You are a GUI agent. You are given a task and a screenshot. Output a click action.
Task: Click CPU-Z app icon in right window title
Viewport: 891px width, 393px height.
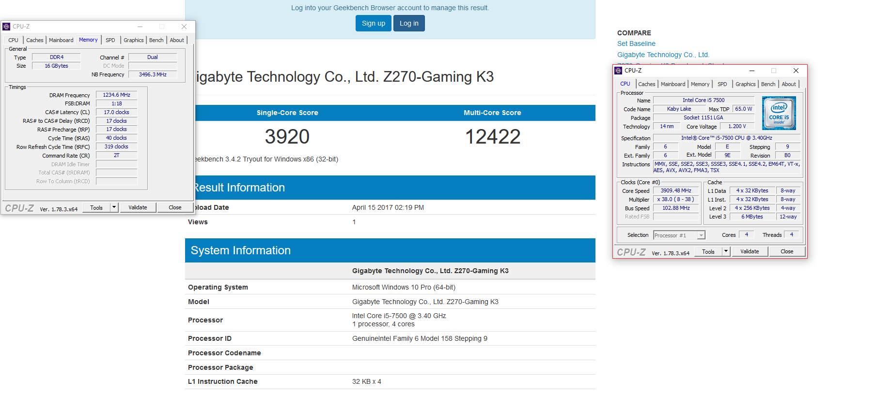[x=618, y=71]
